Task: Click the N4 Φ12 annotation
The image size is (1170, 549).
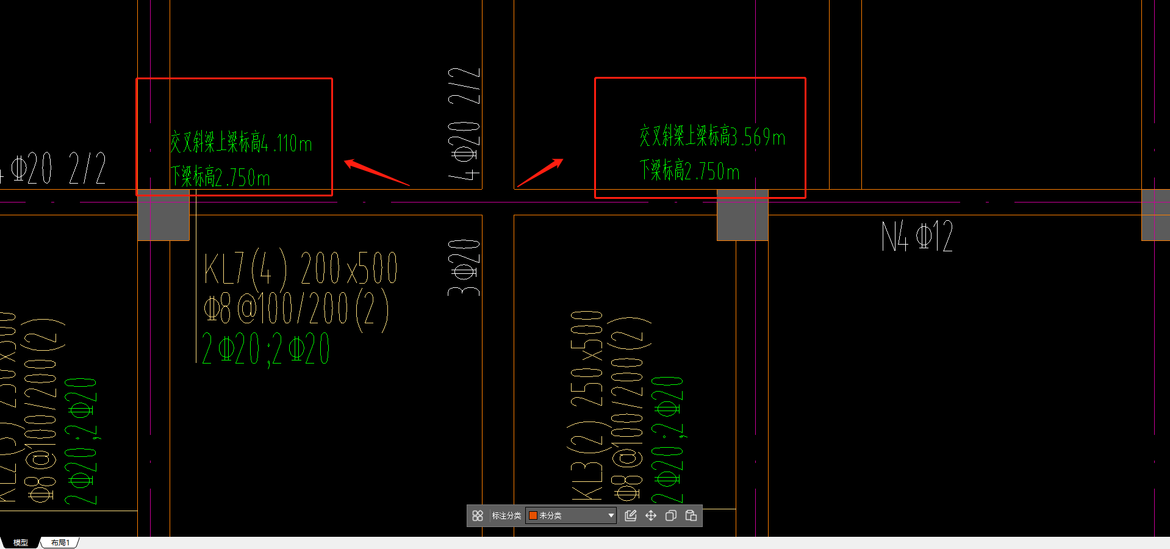Action: tap(917, 236)
